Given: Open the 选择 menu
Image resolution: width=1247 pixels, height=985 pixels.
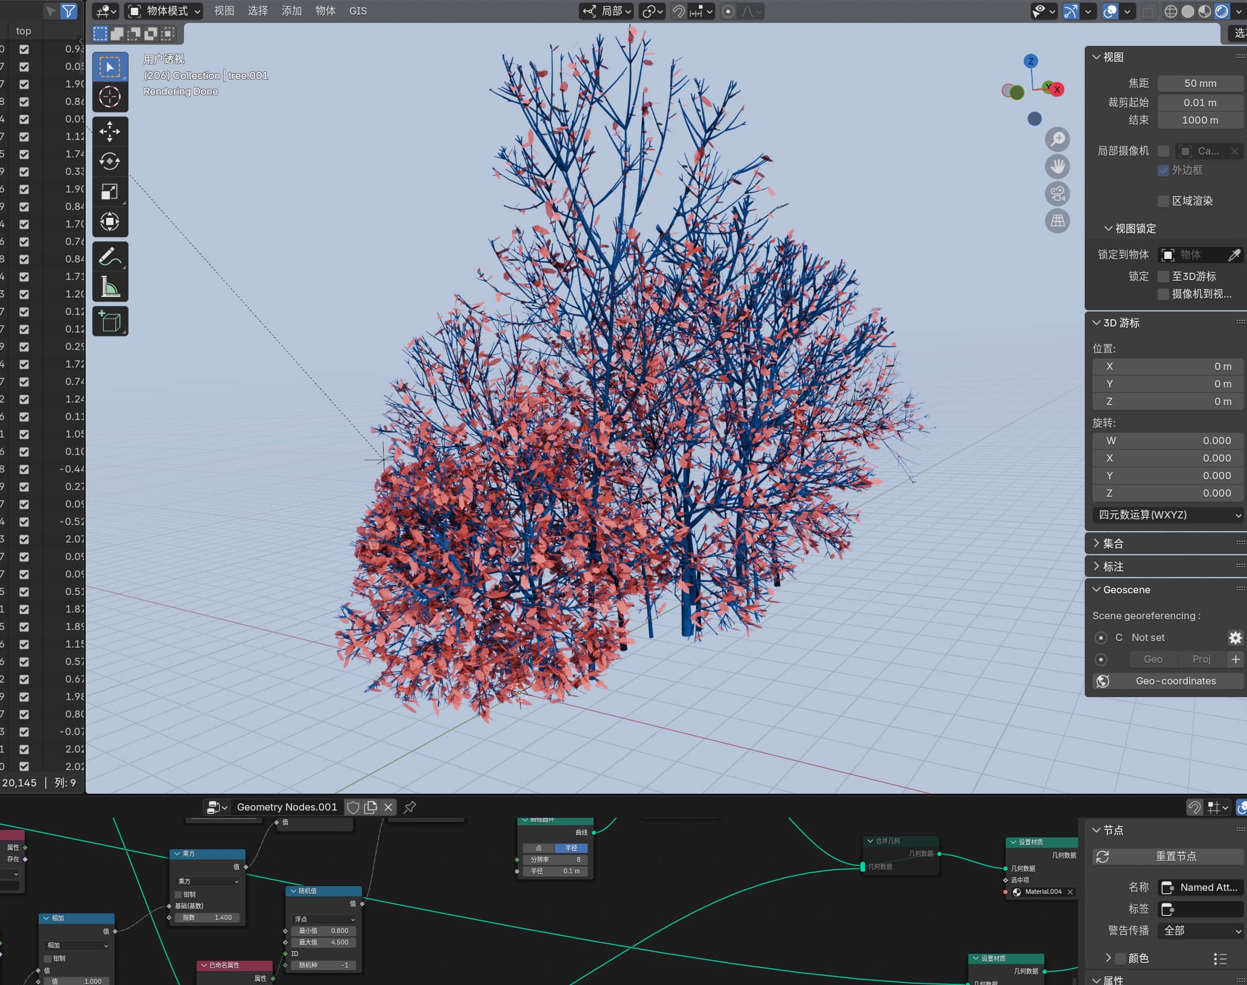Looking at the screenshot, I should (258, 11).
